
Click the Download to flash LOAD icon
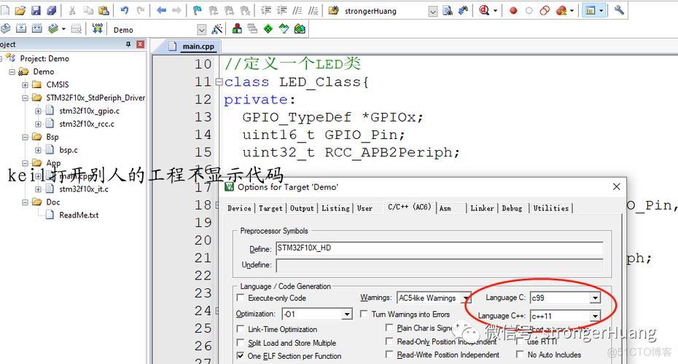pos(98,29)
